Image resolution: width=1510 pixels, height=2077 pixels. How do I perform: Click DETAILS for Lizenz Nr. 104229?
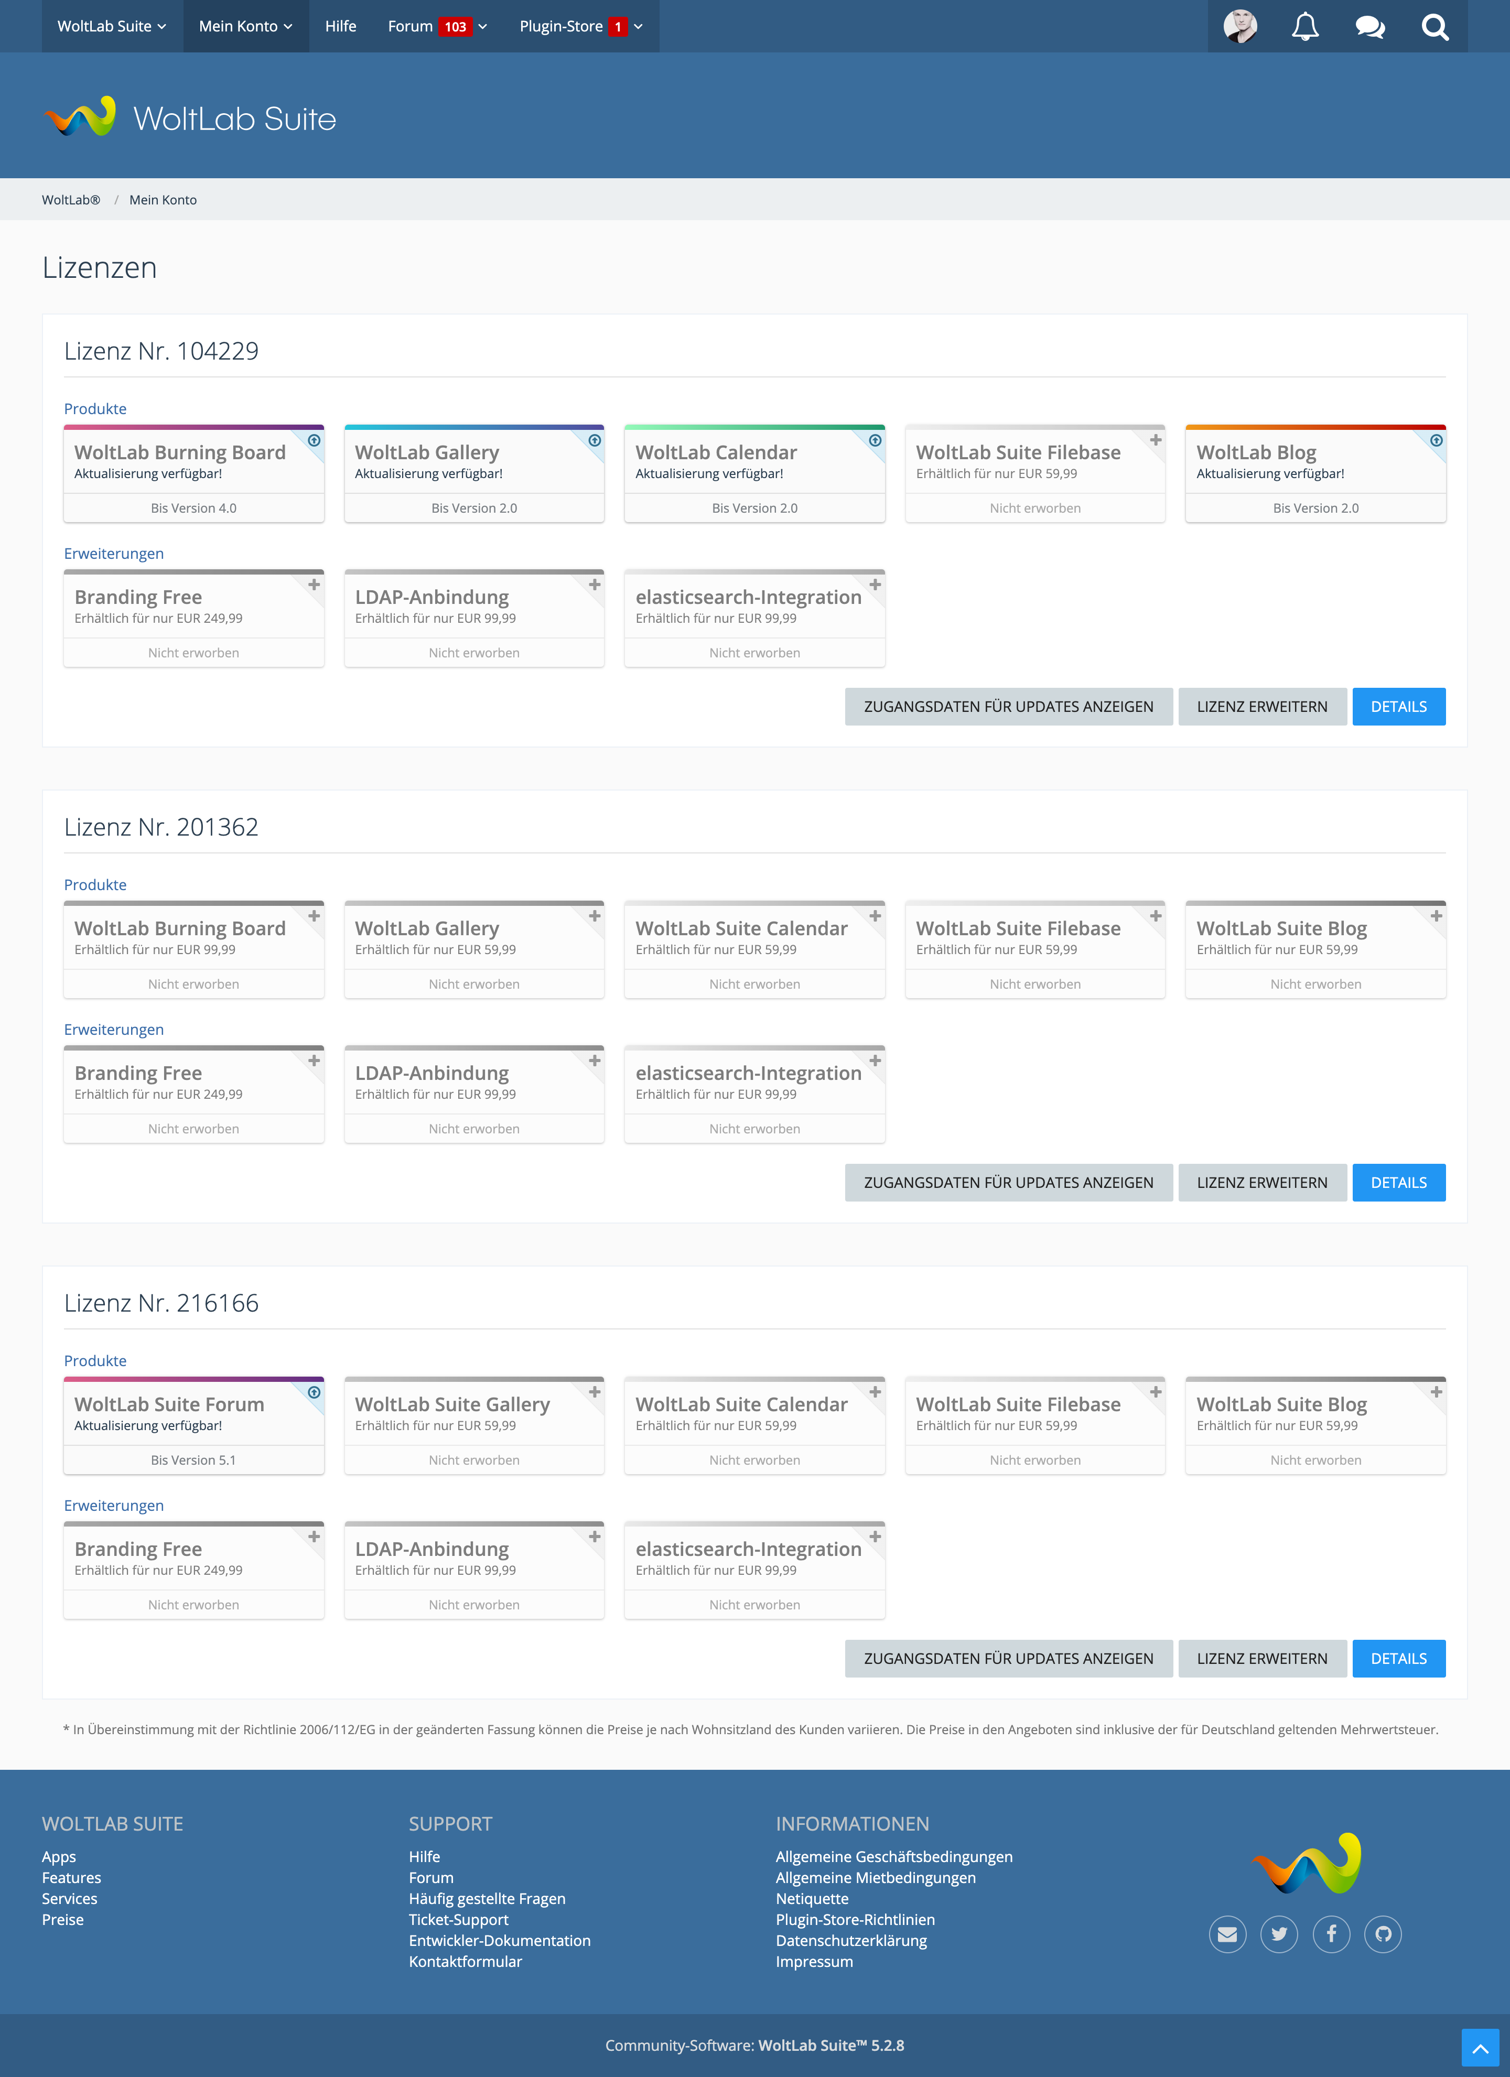point(1398,707)
